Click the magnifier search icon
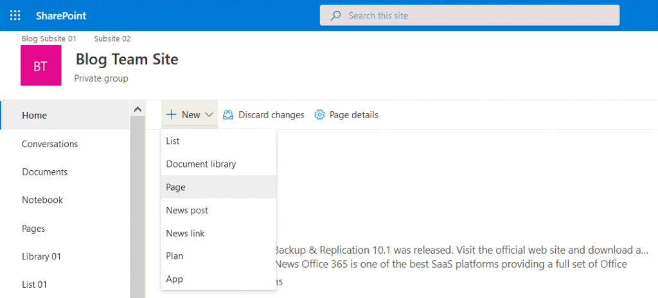The height and width of the screenshot is (298, 658). point(335,15)
